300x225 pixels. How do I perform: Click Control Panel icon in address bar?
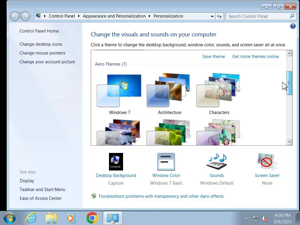tap(38, 16)
